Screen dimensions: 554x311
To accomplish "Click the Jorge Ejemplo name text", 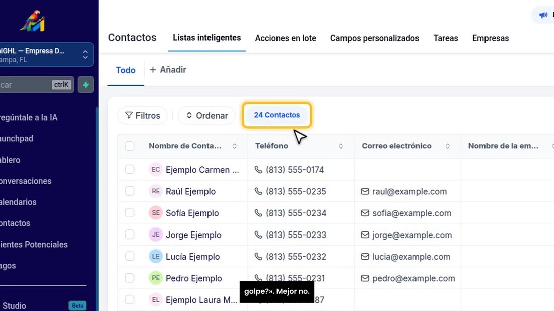I will click(193, 235).
